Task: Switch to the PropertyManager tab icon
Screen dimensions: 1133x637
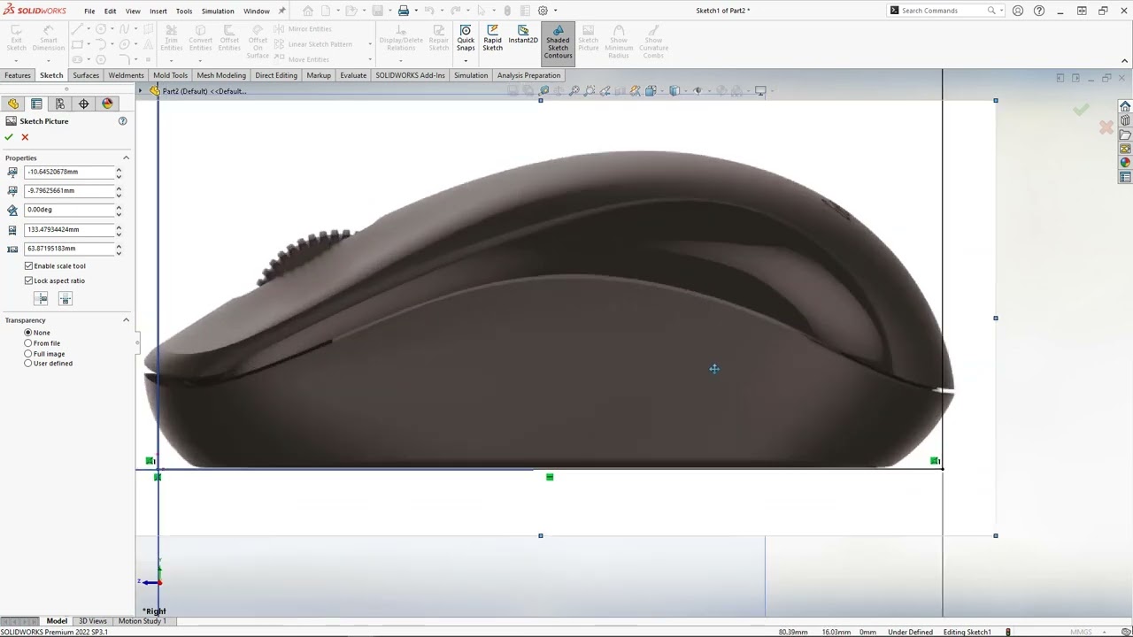Action: (36, 104)
